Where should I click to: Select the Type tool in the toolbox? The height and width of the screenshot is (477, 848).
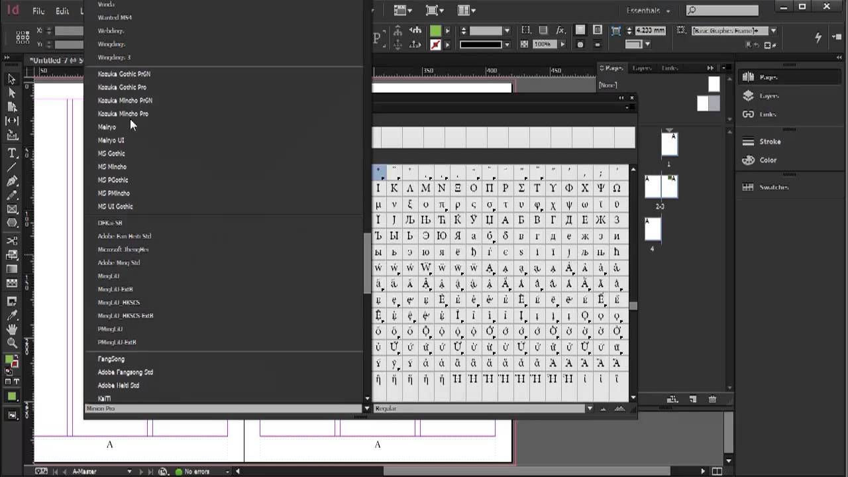12,152
